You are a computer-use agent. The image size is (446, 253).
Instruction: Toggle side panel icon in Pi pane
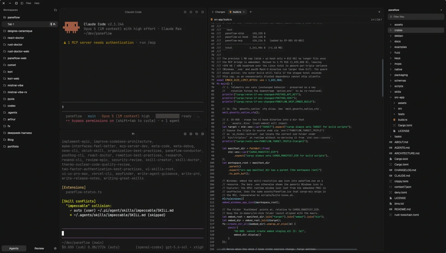click(x=202, y=134)
